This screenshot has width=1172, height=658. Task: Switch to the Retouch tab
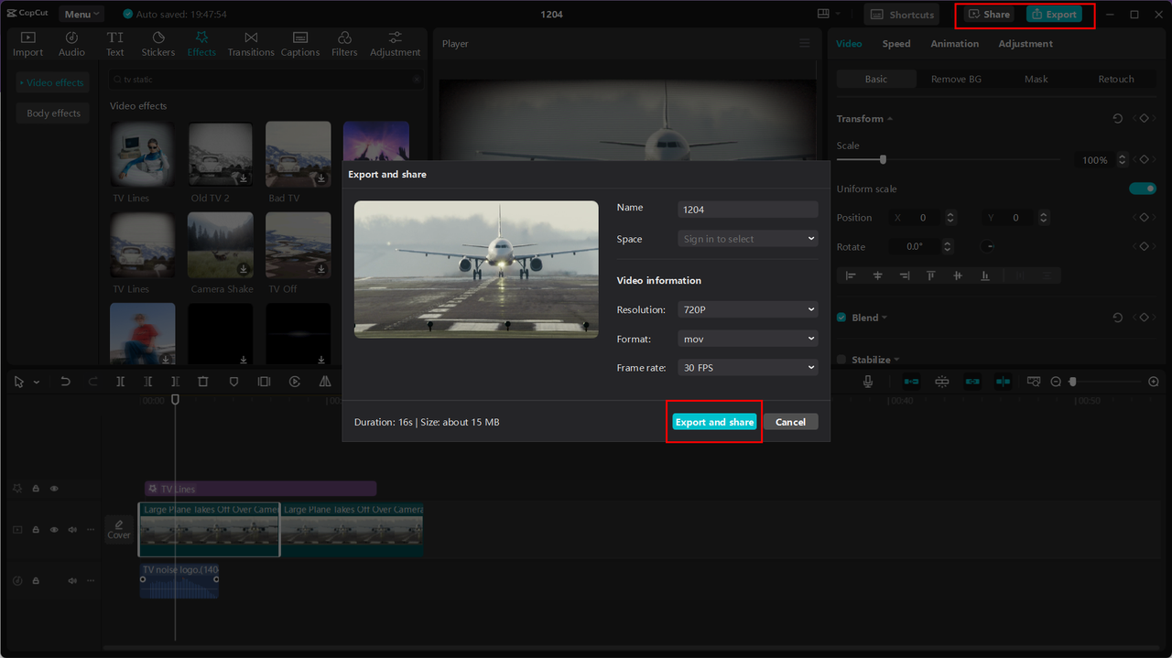tap(1116, 79)
